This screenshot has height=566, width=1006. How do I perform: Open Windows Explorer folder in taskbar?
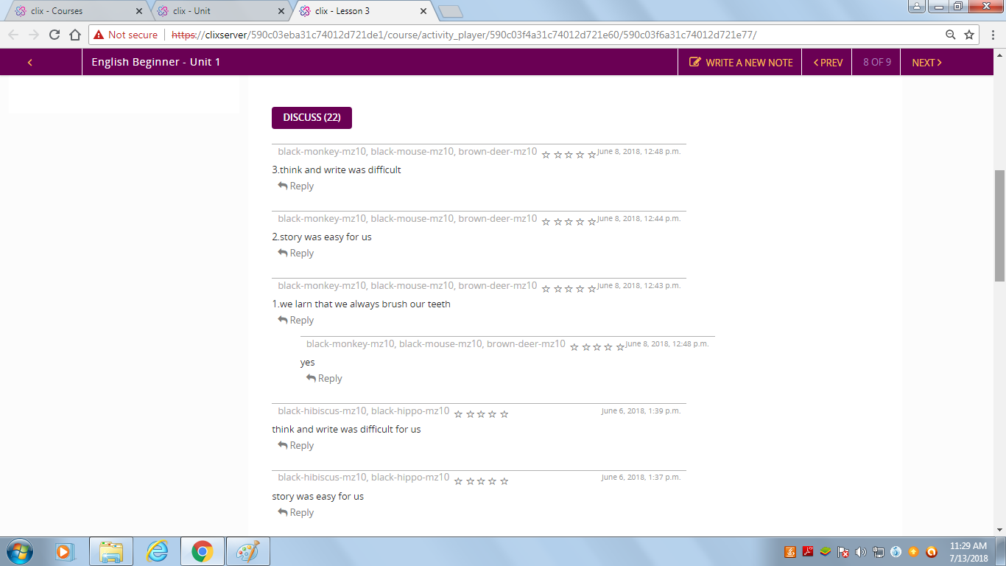(x=111, y=551)
